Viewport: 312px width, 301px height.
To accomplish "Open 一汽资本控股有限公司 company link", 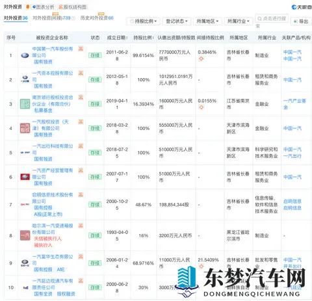I will (53, 76).
